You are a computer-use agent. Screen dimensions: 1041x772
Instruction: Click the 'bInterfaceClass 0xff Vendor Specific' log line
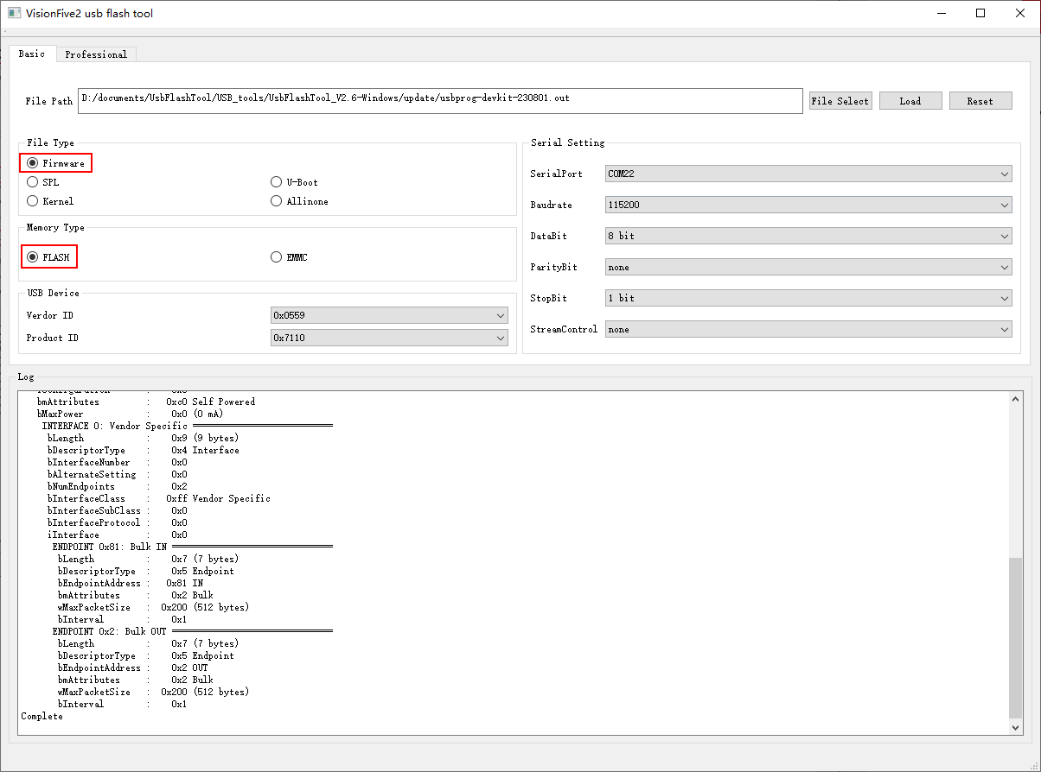pyautogui.click(x=159, y=498)
